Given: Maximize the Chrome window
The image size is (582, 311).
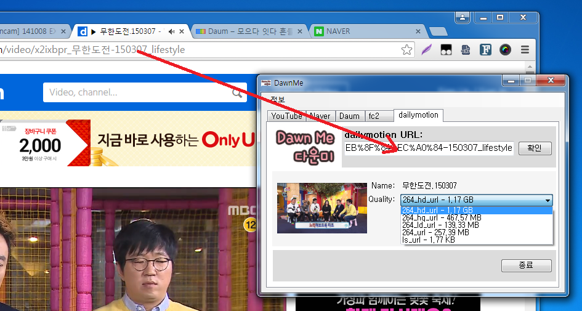Looking at the screenshot, I should (x=500, y=17).
